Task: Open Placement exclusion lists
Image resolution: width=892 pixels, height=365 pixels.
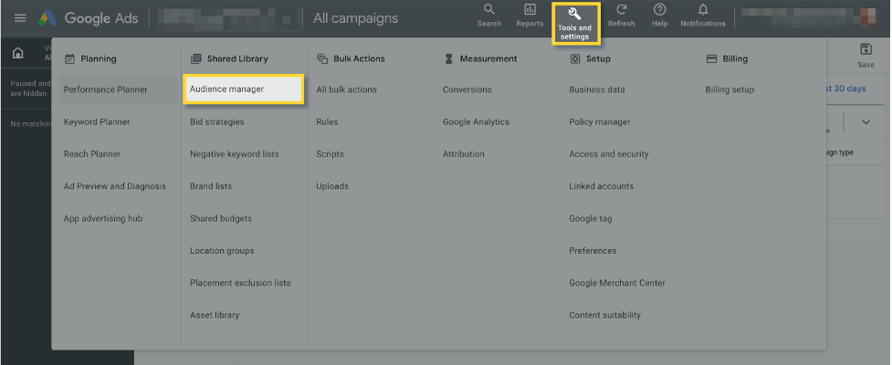Action: pos(240,283)
